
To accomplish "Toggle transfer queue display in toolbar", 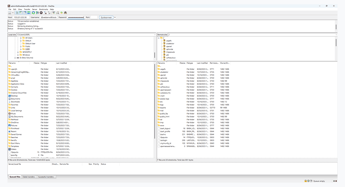I will click(x=29, y=13).
